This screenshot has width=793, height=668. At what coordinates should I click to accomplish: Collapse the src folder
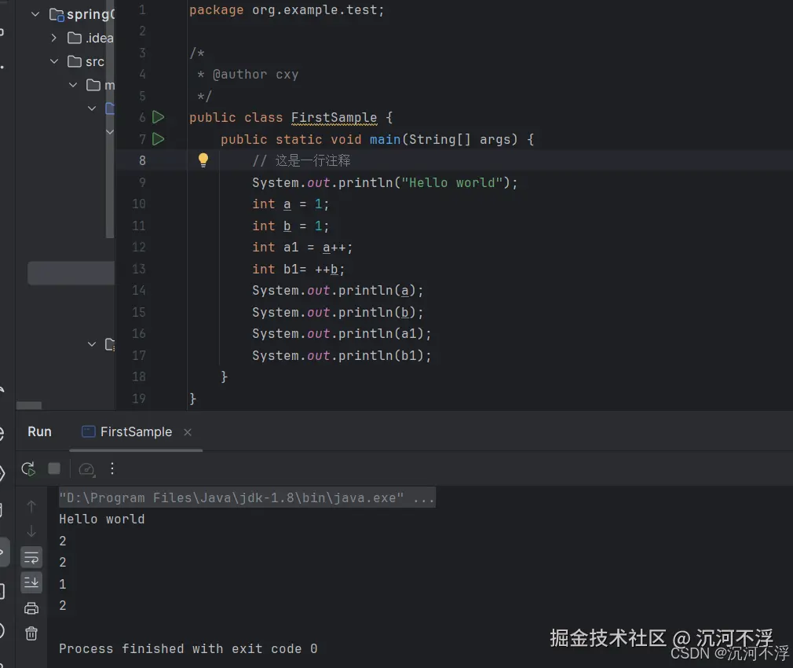54,61
